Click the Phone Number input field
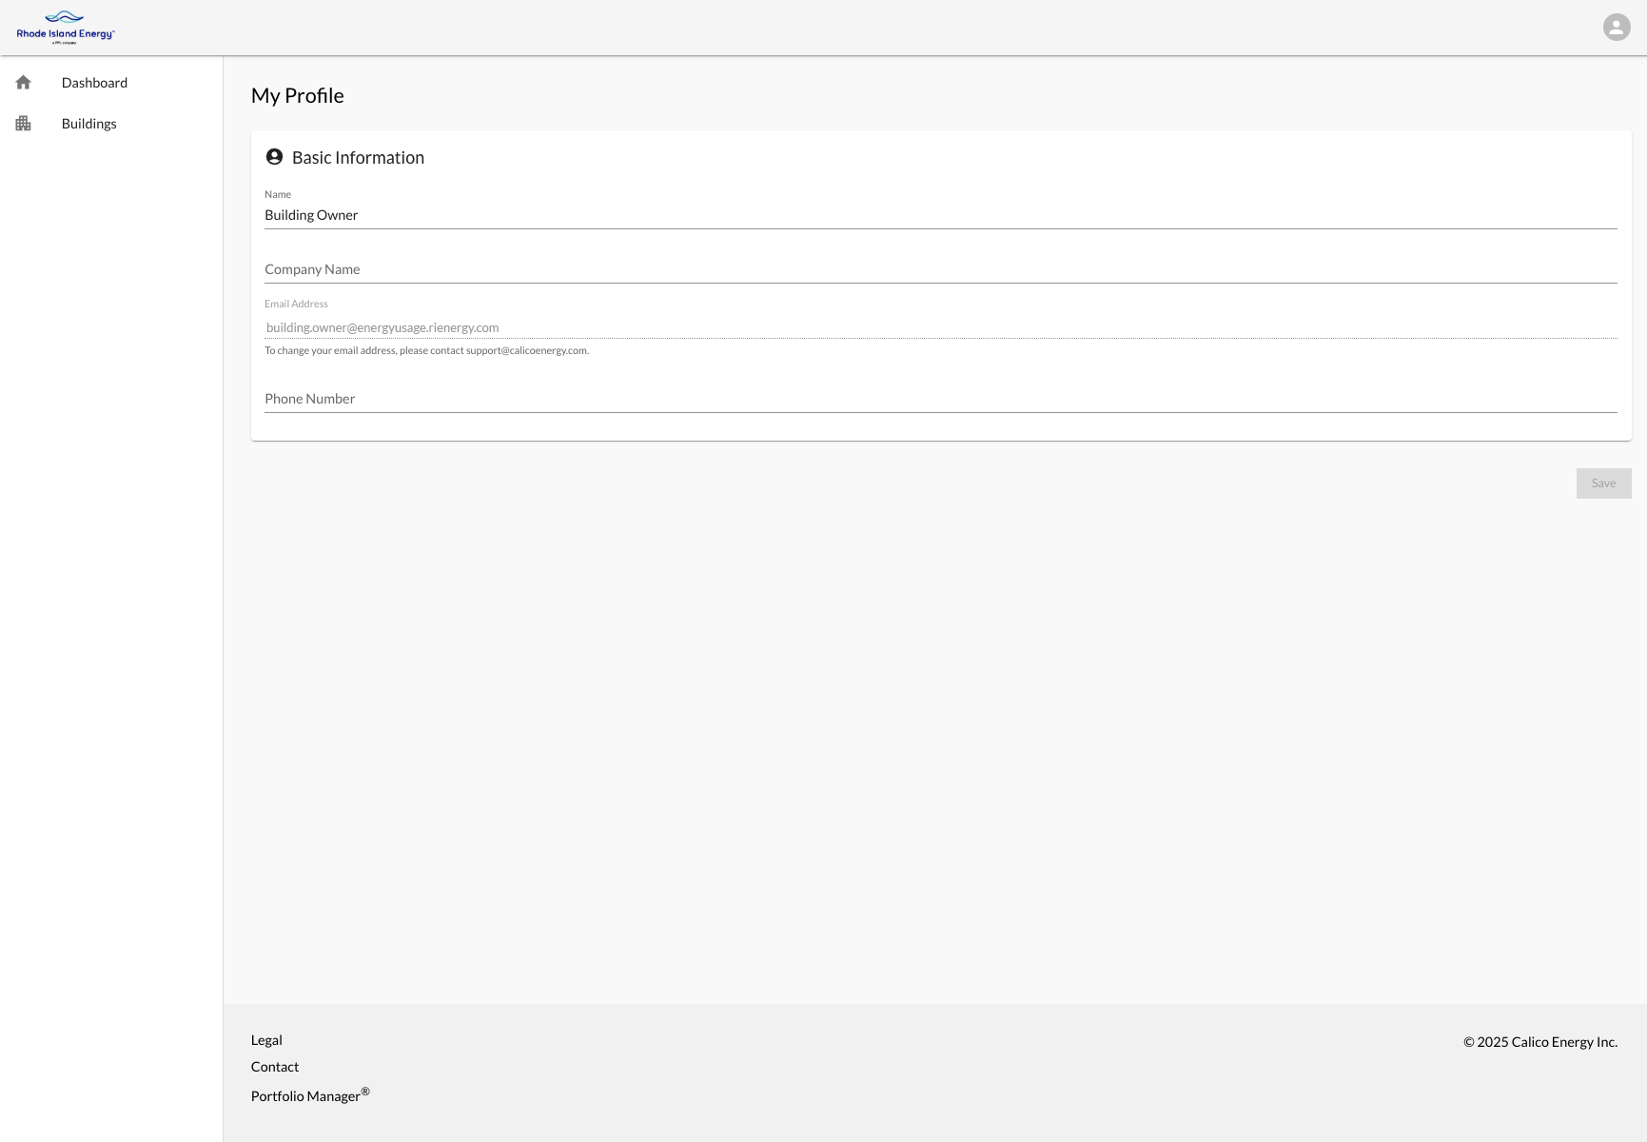 pos(940,399)
